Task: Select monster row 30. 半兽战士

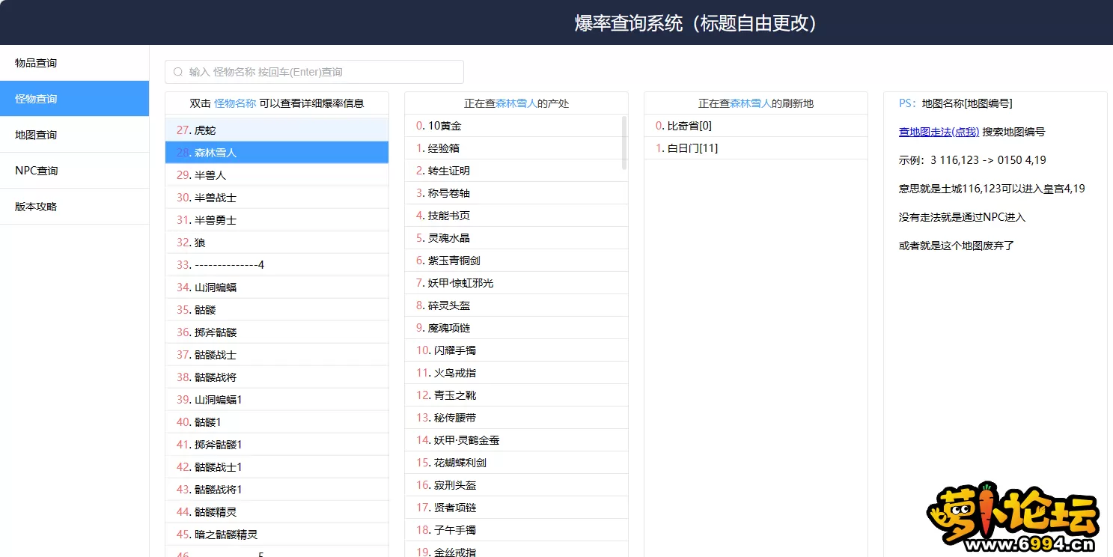Action: [x=277, y=198]
